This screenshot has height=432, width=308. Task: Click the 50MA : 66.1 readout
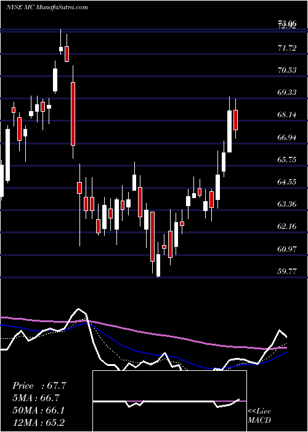pos(38,410)
